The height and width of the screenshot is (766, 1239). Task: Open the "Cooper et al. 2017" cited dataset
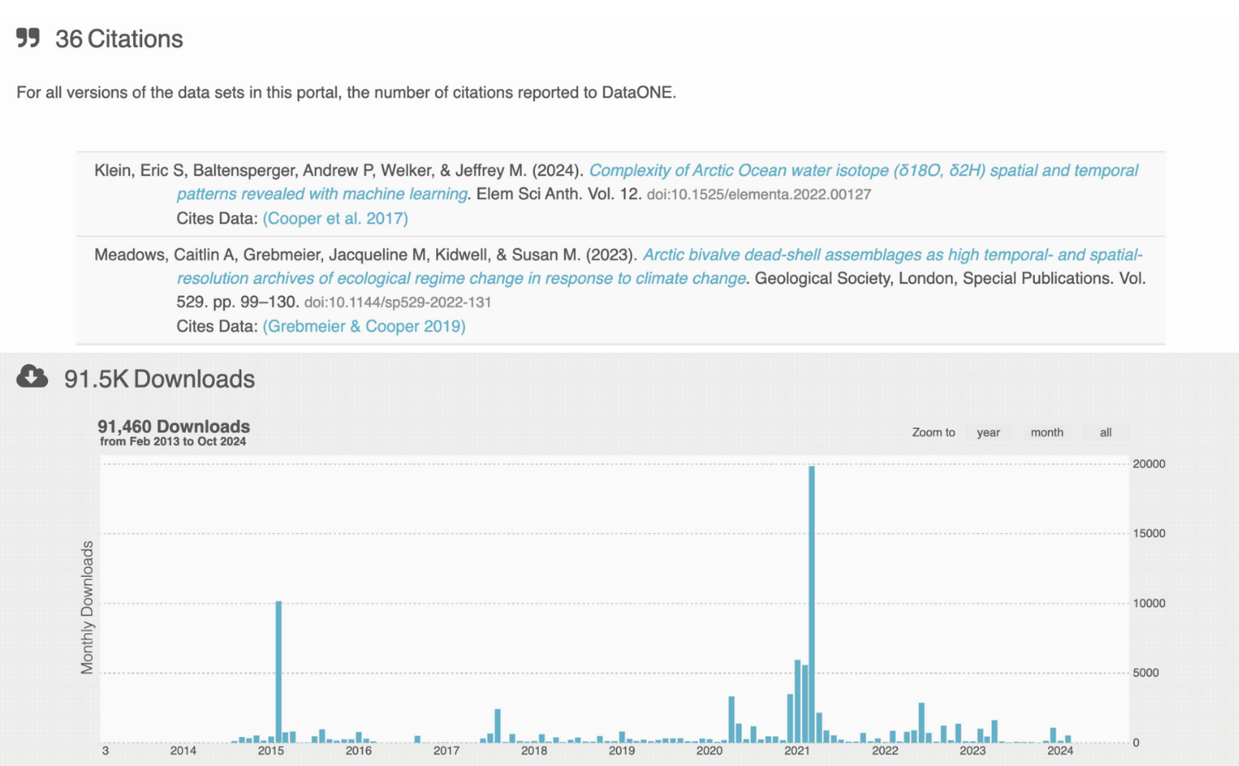335,218
